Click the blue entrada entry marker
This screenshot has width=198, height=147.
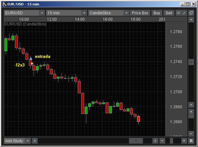tap(31, 59)
